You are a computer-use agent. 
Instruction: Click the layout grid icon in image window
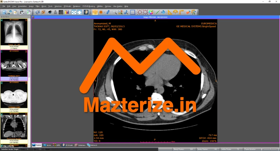[x=33, y=17]
